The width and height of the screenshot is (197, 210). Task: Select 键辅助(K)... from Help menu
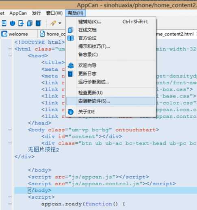click(110, 22)
